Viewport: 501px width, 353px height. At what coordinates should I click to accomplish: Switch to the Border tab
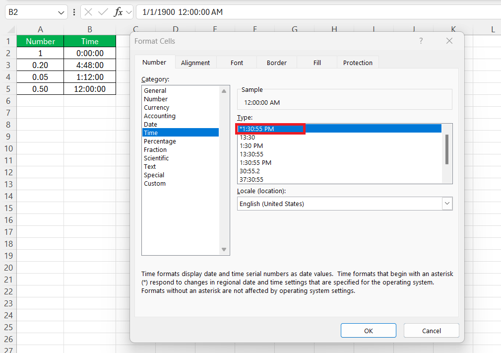(x=277, y=63)
